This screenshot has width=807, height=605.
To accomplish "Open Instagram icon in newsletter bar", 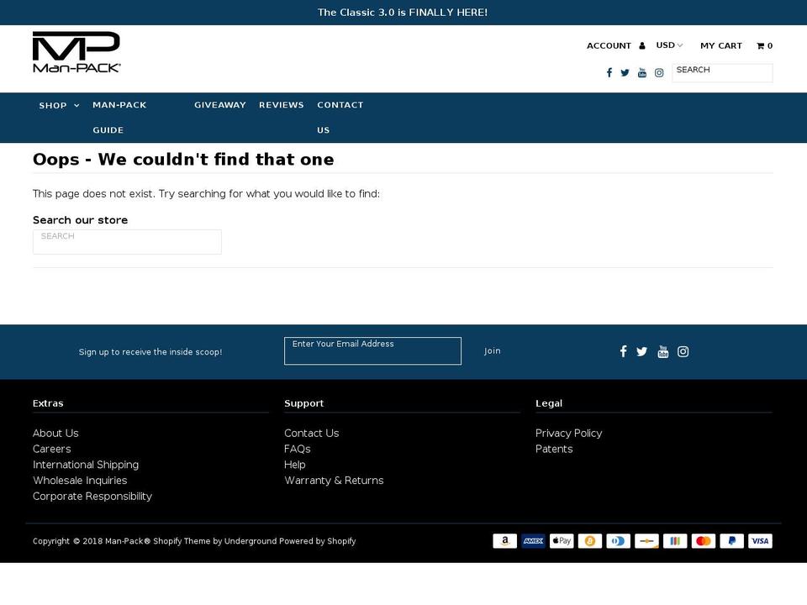I will [x=683, y=351].
